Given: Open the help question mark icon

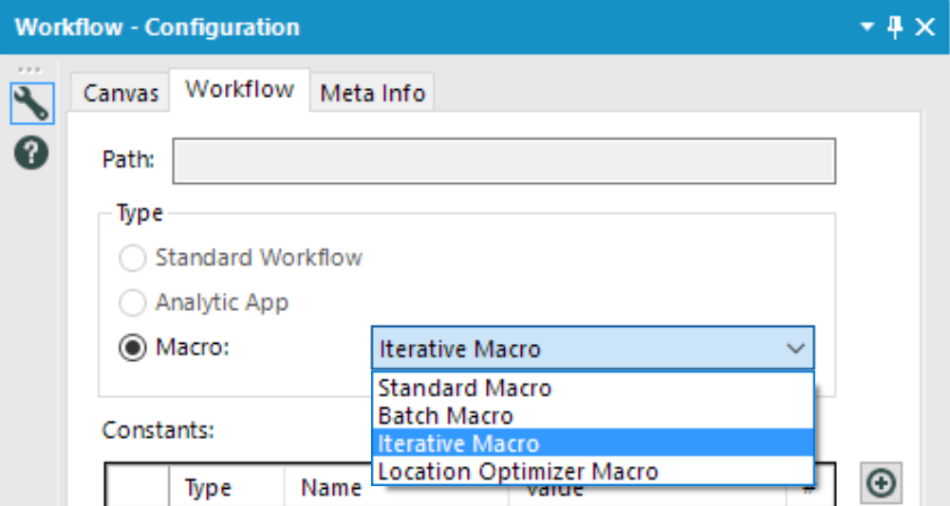Looking at the screenshot, I should coord(31,153).
